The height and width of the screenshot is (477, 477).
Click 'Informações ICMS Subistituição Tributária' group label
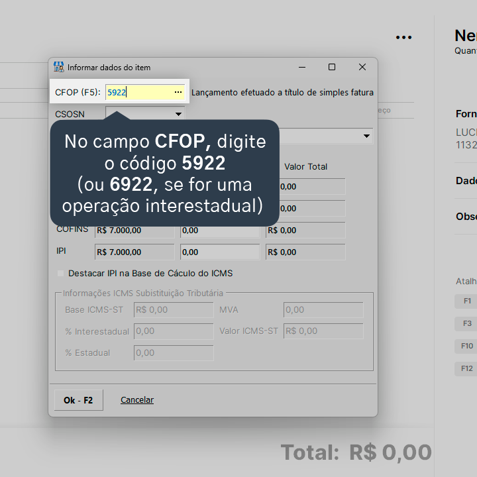(143, 293)
